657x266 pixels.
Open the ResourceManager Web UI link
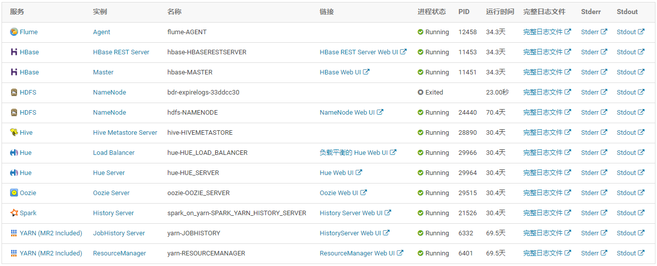361,253
